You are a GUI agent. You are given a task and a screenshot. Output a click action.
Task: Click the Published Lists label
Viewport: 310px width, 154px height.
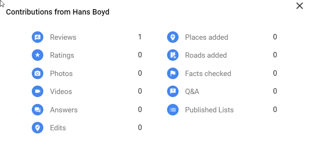coord(209,110)
